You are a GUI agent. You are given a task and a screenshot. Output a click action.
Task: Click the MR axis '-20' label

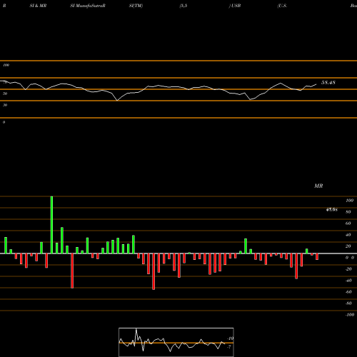pyautogui.click(x=348, y=269)
